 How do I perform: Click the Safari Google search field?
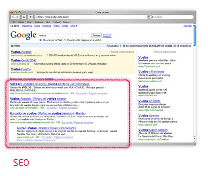(171, 17)
